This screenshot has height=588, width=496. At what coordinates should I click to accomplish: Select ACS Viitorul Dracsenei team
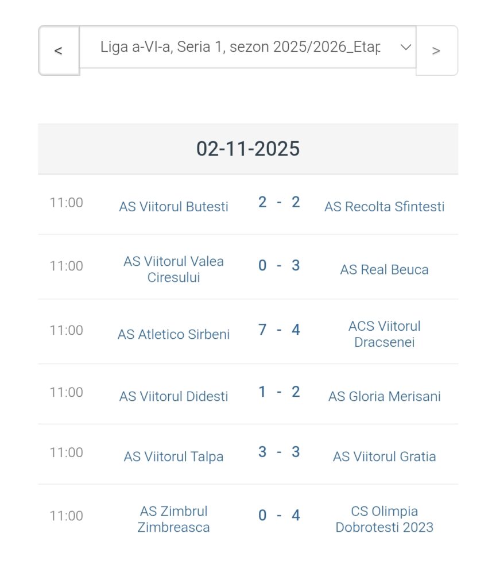pos(384,334)
